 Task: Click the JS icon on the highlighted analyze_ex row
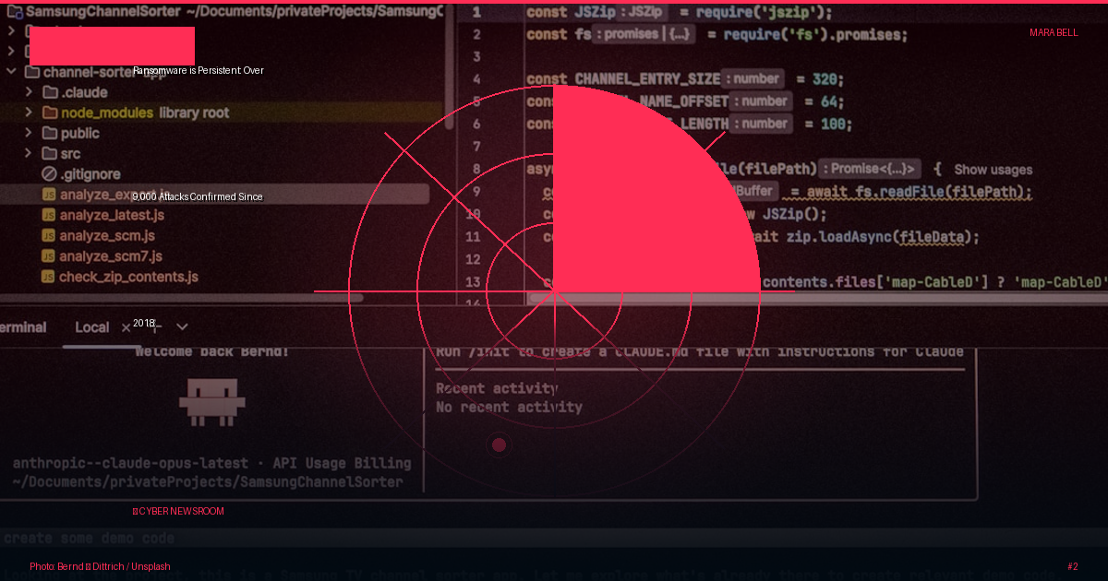[49, 195]
